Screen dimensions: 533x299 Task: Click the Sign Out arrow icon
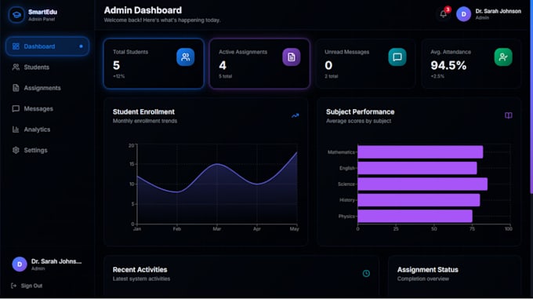point(13,286)
